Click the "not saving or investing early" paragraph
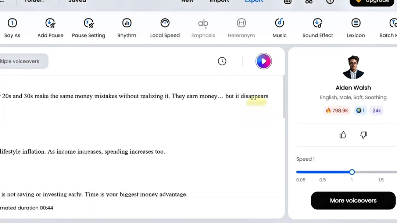 (x=94, y=194)
